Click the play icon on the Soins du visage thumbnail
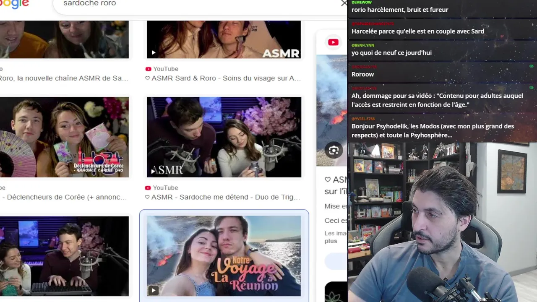537x302 pixels. point(153,52)
